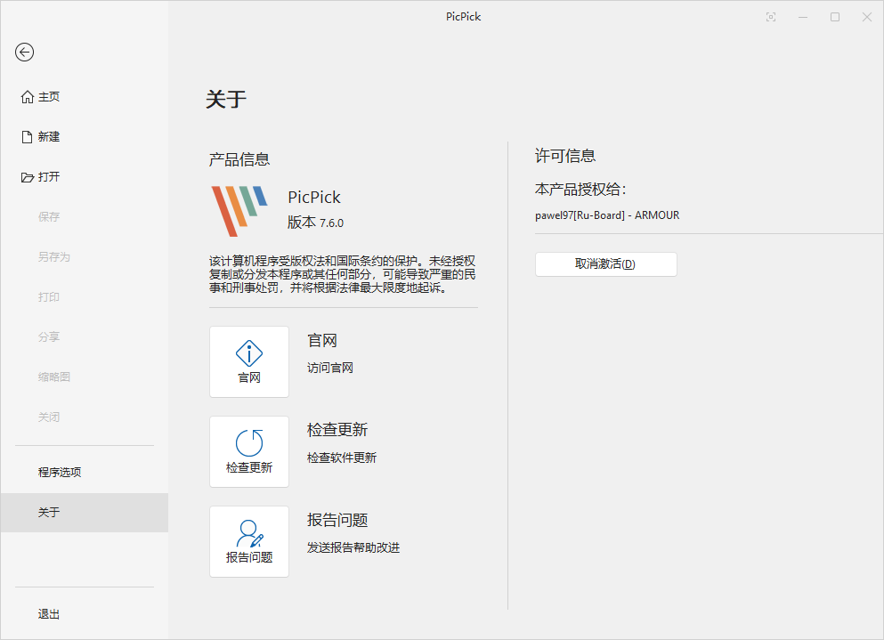This screenshot has width=884, height=640.
Task: Select 关闭 in the sidebar
Action: [85, 417]
